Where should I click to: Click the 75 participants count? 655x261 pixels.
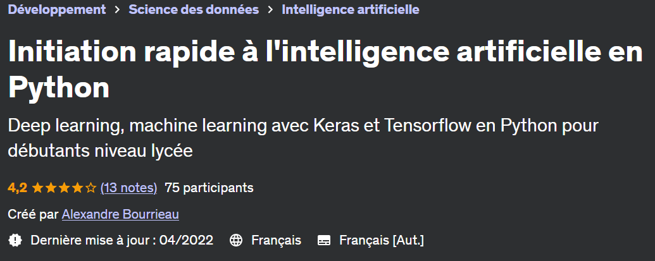(209, 188)
